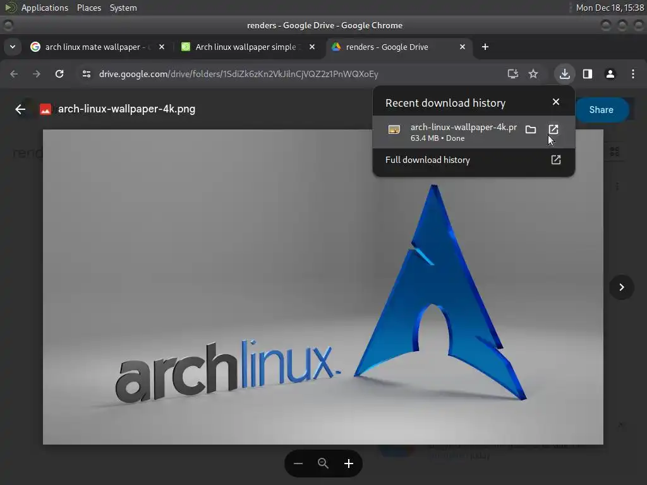Screen dimensions: 647x485
Task: Open a new Chrome tab
Action: coord(485,47)
